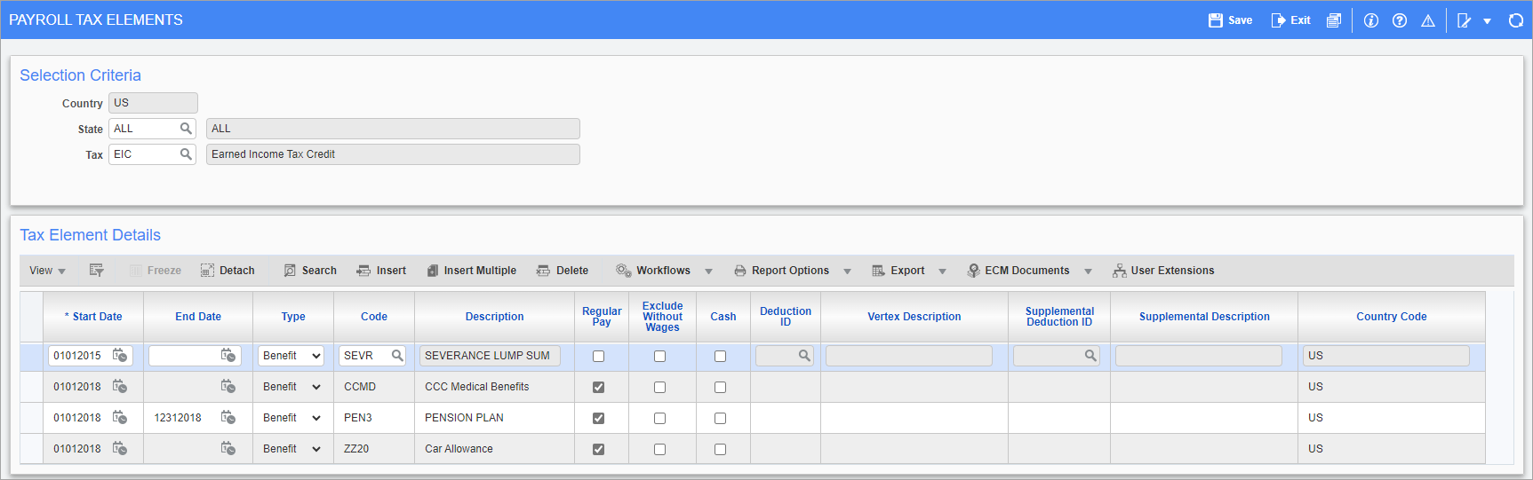Click the Exit icon in header

click(1279, 20)
